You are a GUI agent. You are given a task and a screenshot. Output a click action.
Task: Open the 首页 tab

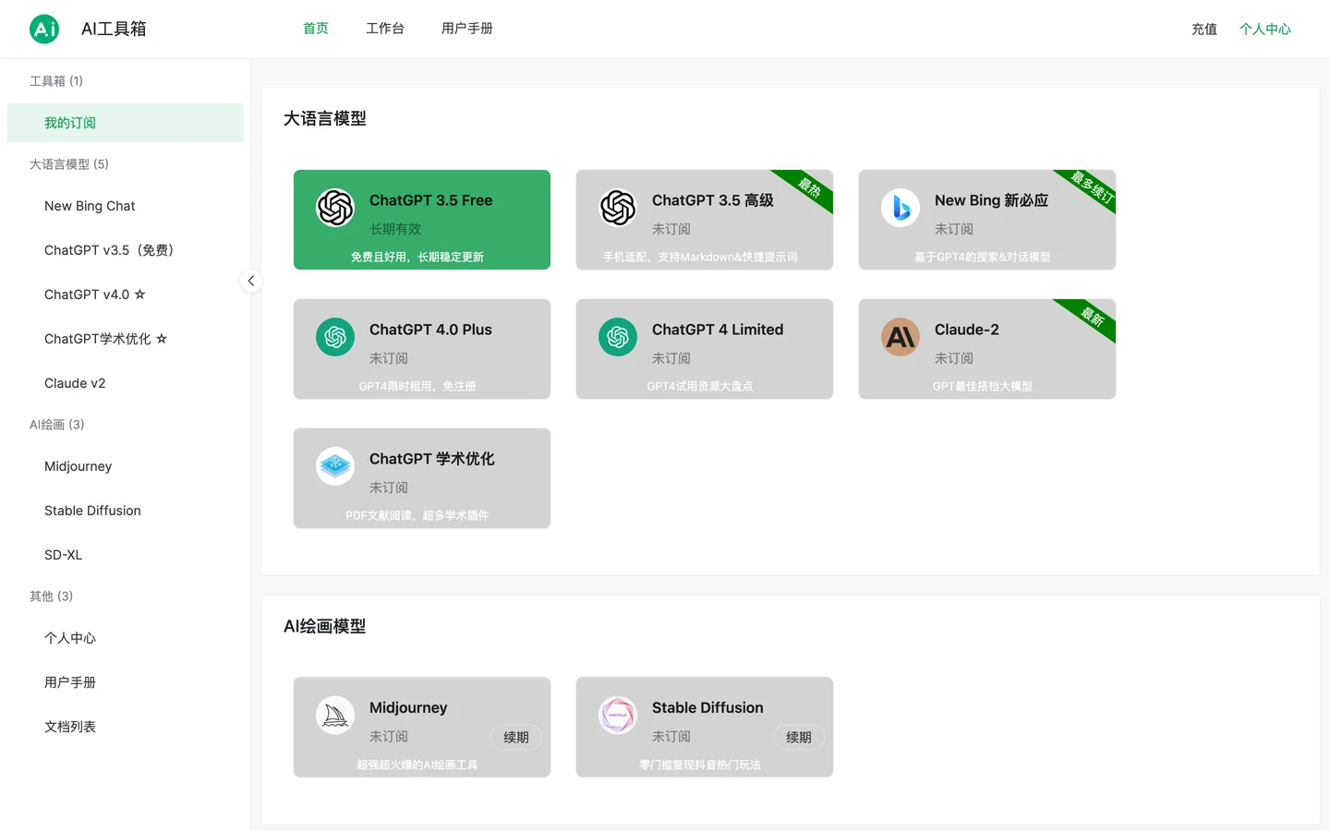316,29
